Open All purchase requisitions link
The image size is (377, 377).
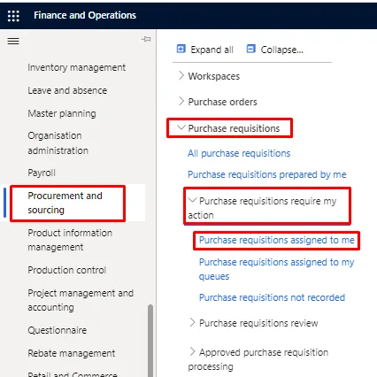coord(239,153)
